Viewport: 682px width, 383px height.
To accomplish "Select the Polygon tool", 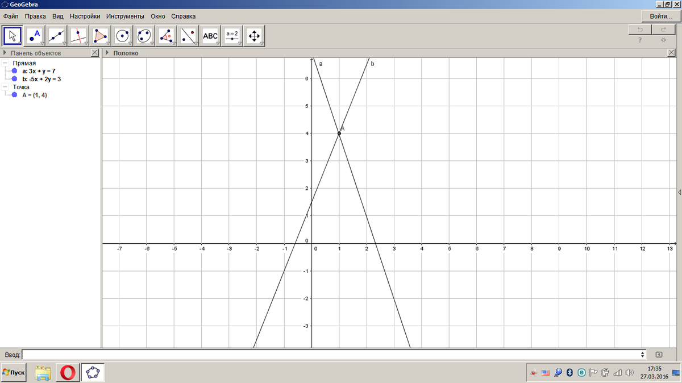I will click(x=101, y=36).
